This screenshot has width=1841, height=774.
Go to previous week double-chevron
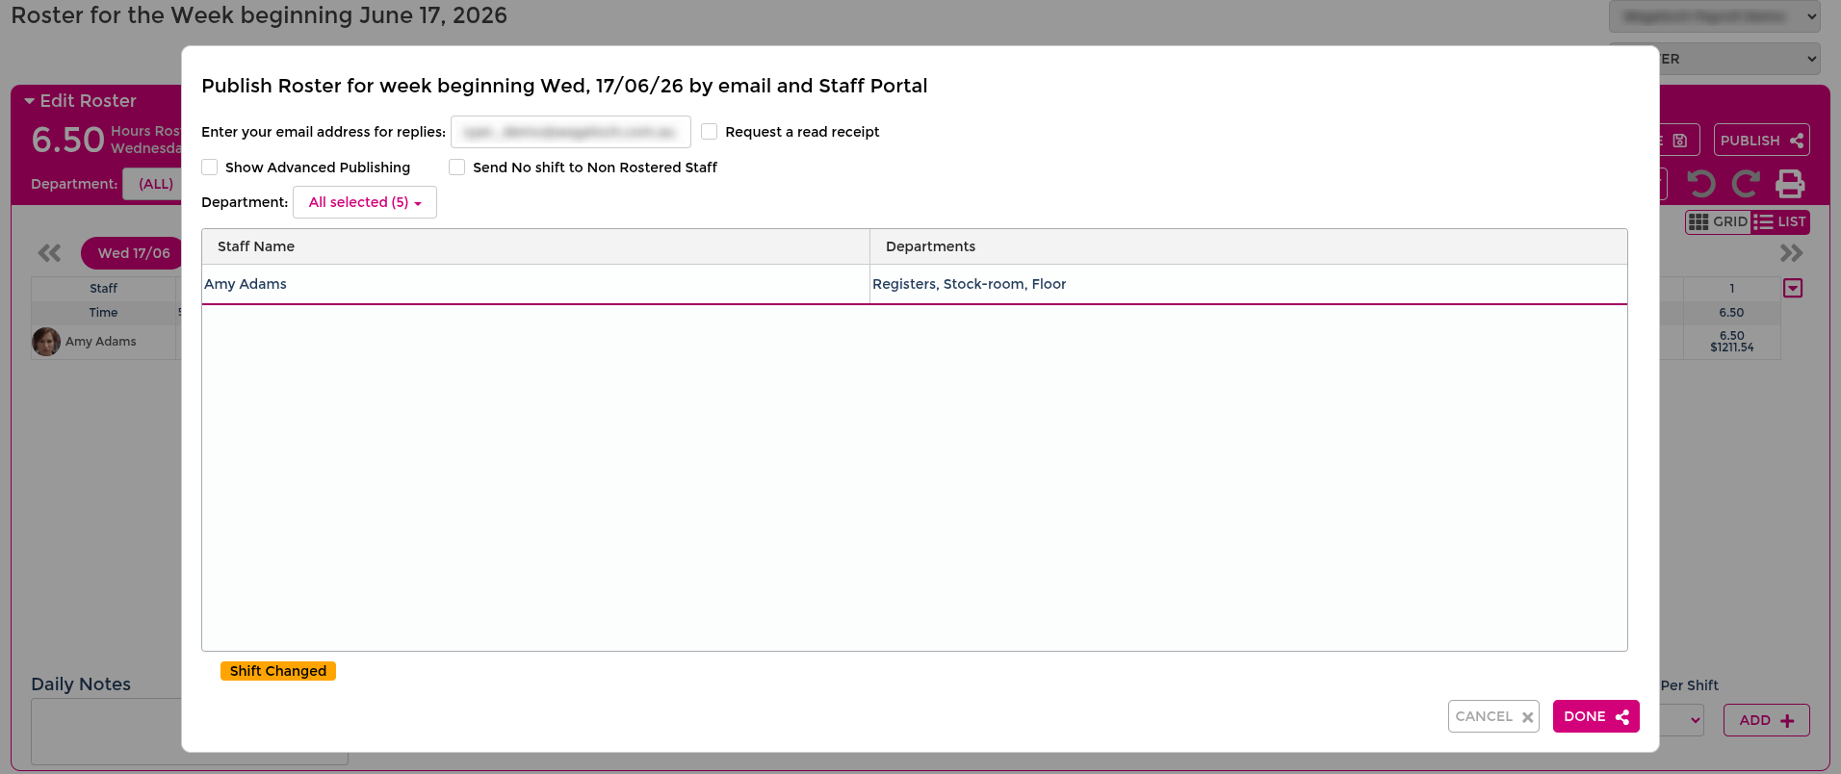(x=49, y=253)
